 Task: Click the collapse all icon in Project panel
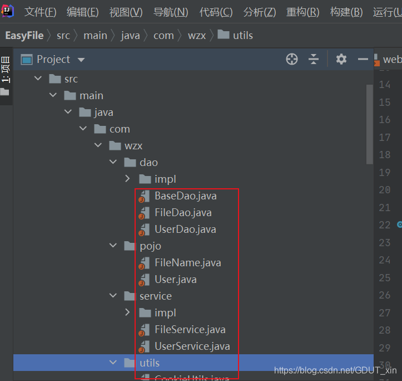click(x=313, y=60)
